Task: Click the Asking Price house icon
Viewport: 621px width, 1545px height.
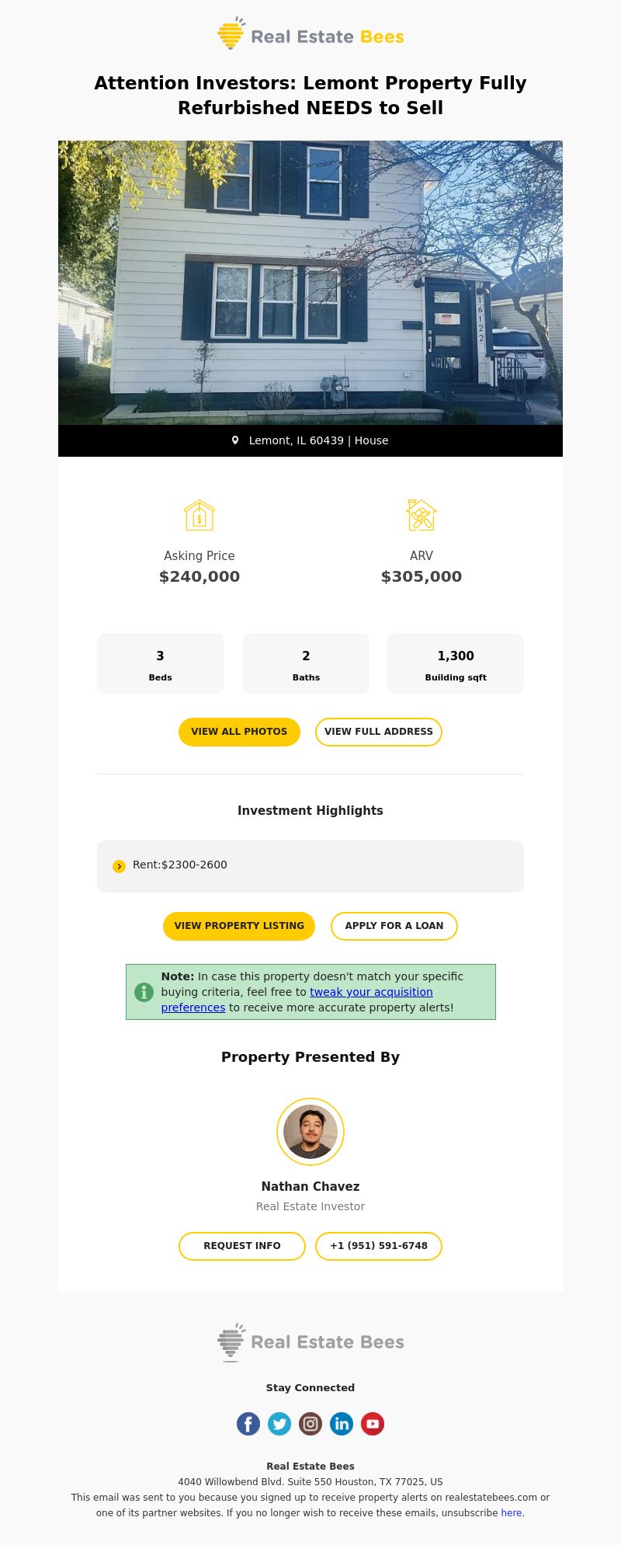Action: pyautogui.click(x=199, y=515)
